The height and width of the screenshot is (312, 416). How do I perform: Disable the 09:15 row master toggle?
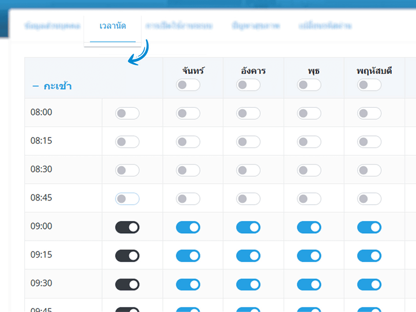point(127,256)
